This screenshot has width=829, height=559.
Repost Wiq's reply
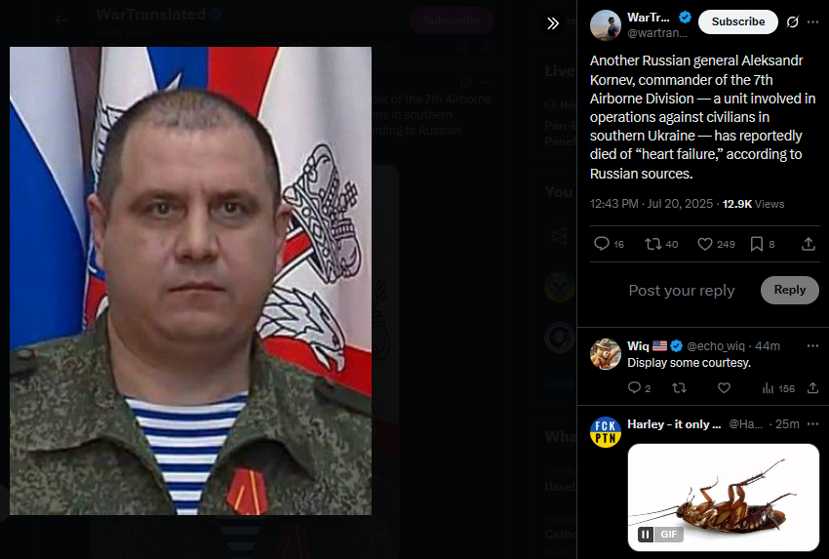(679, 388)
